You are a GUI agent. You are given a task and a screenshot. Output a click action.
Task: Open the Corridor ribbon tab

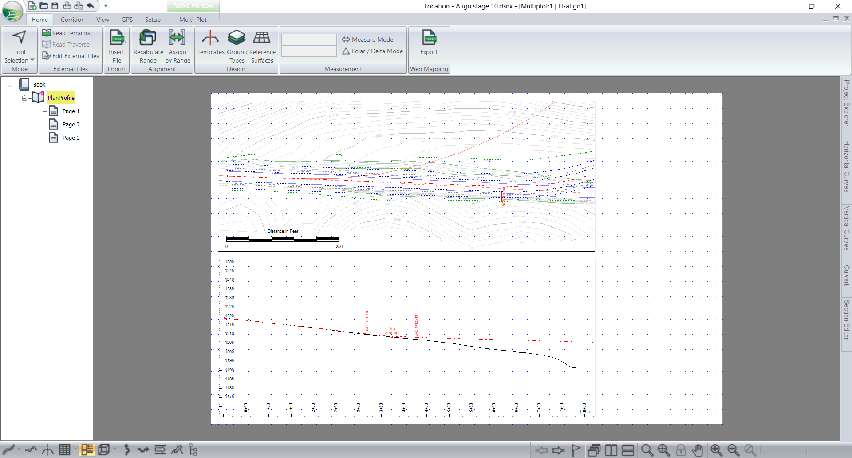click(x=72, y=20)
